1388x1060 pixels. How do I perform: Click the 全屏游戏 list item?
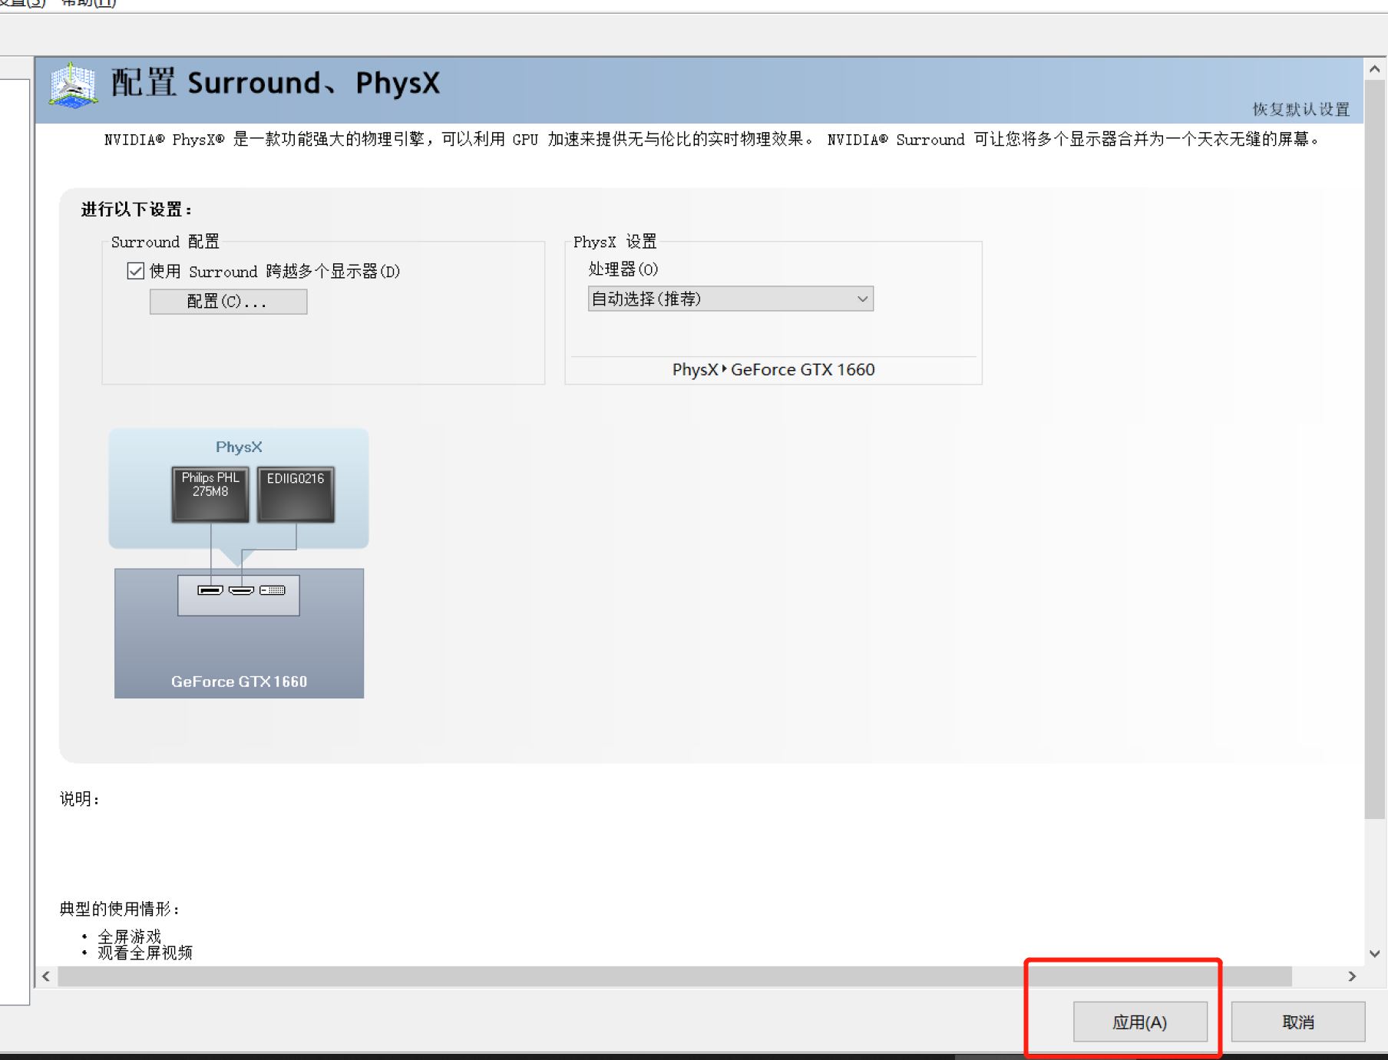pyautogui.click(x=129, y=936)
